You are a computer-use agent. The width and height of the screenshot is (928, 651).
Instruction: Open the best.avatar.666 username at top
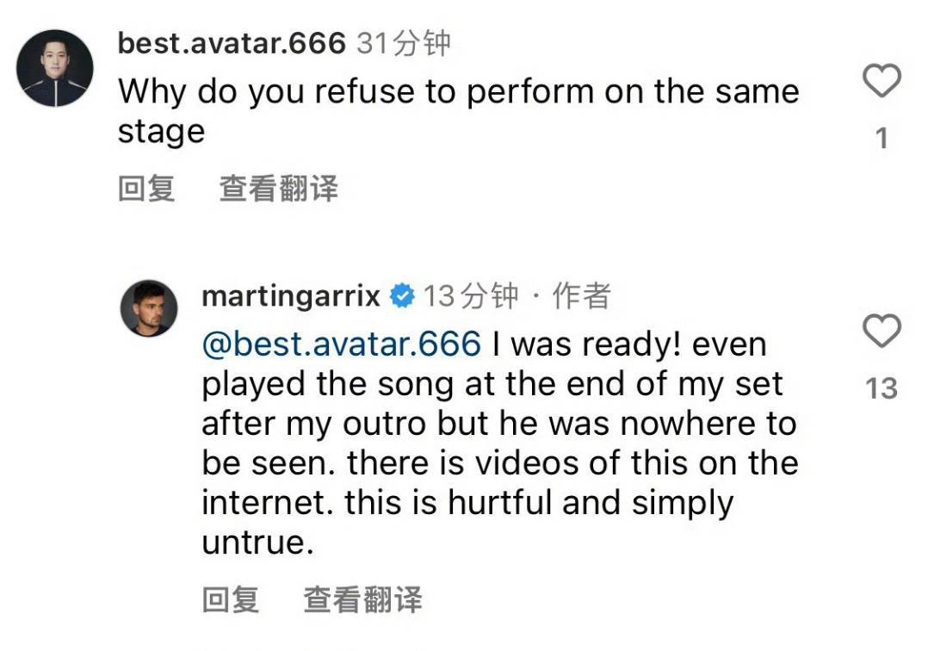pyautogui.click(x=231, y=43)
